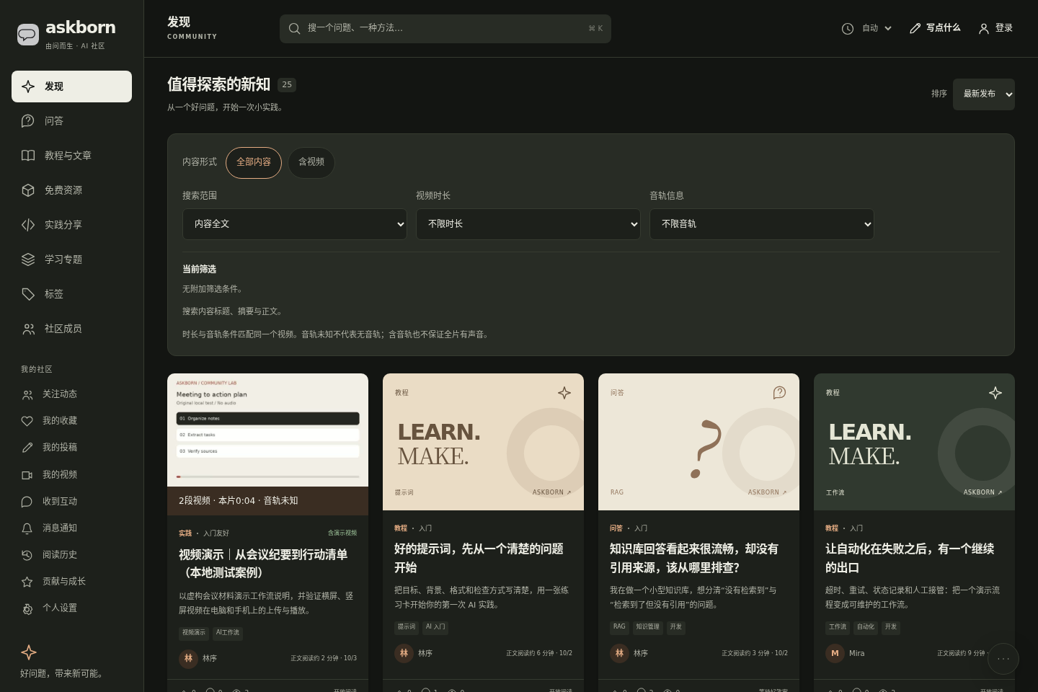This screenshot has height=692, width=1038.
Task: Open the title 让自动化在失败之后，有一个继续的出口
Action: [910, 558]
